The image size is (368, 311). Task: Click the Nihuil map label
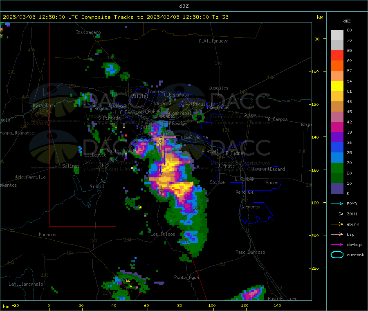[x=97, y=186]
